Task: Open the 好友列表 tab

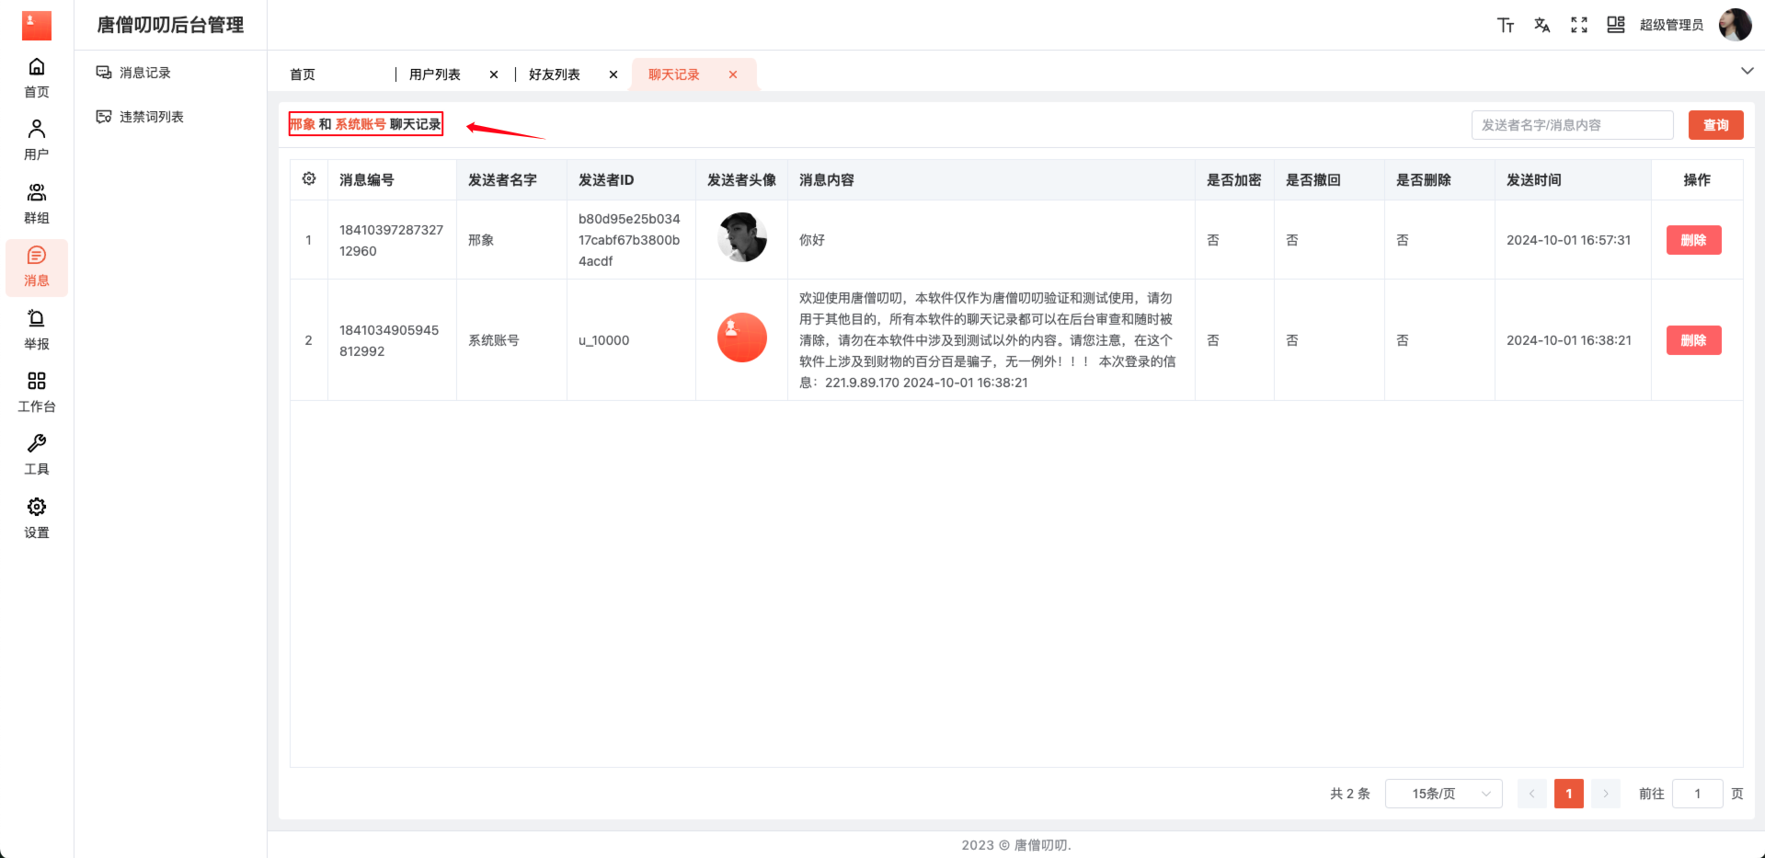Action: pyautogui.click(x=554, y=74)
